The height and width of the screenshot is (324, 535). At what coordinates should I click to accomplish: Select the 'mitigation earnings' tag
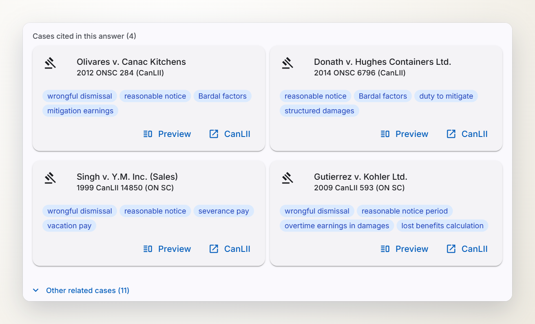[80, 111]
